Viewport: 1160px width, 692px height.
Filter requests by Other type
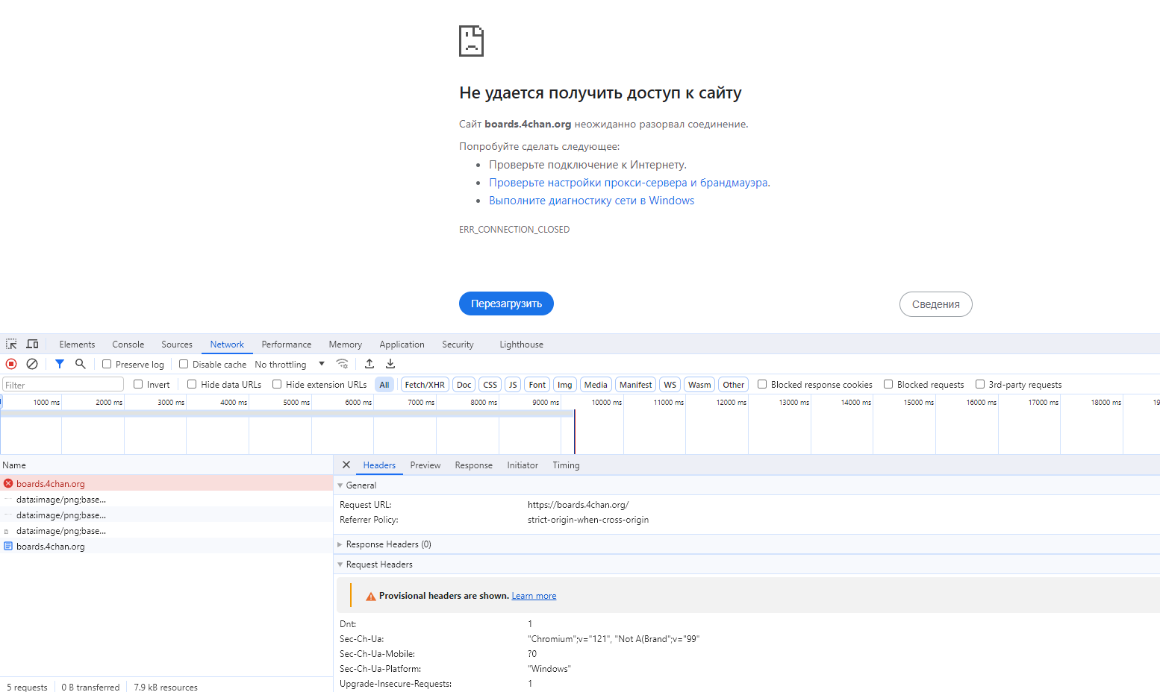734,385
